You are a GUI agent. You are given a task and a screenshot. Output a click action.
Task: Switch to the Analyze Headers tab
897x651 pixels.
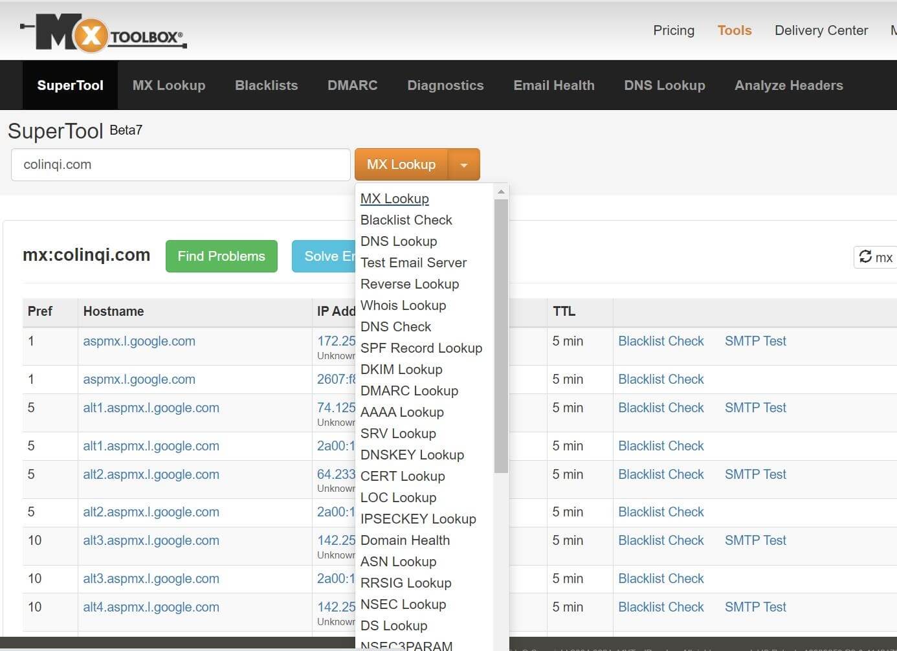(x=788, y=85)
